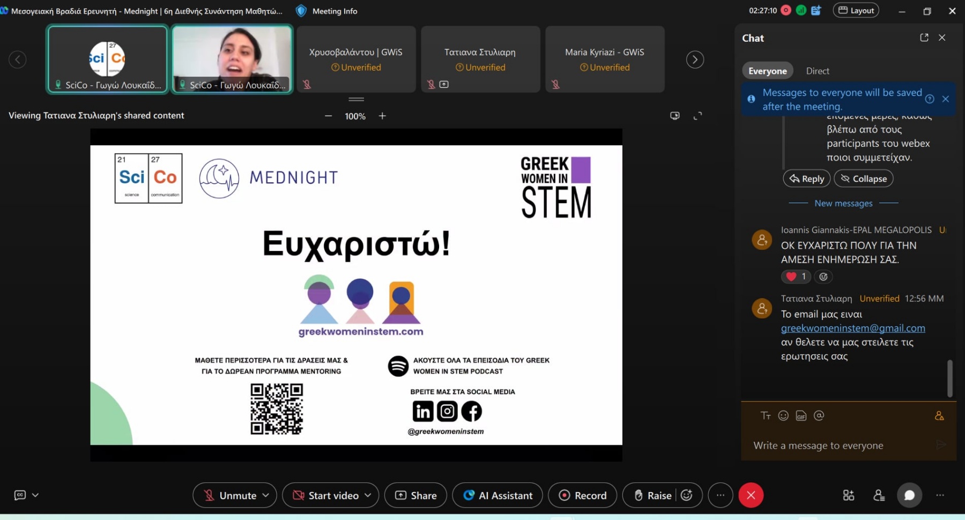Screen dimensions: 965x520
Task: Open the AI Assistant
Action: tap(498, 495)
